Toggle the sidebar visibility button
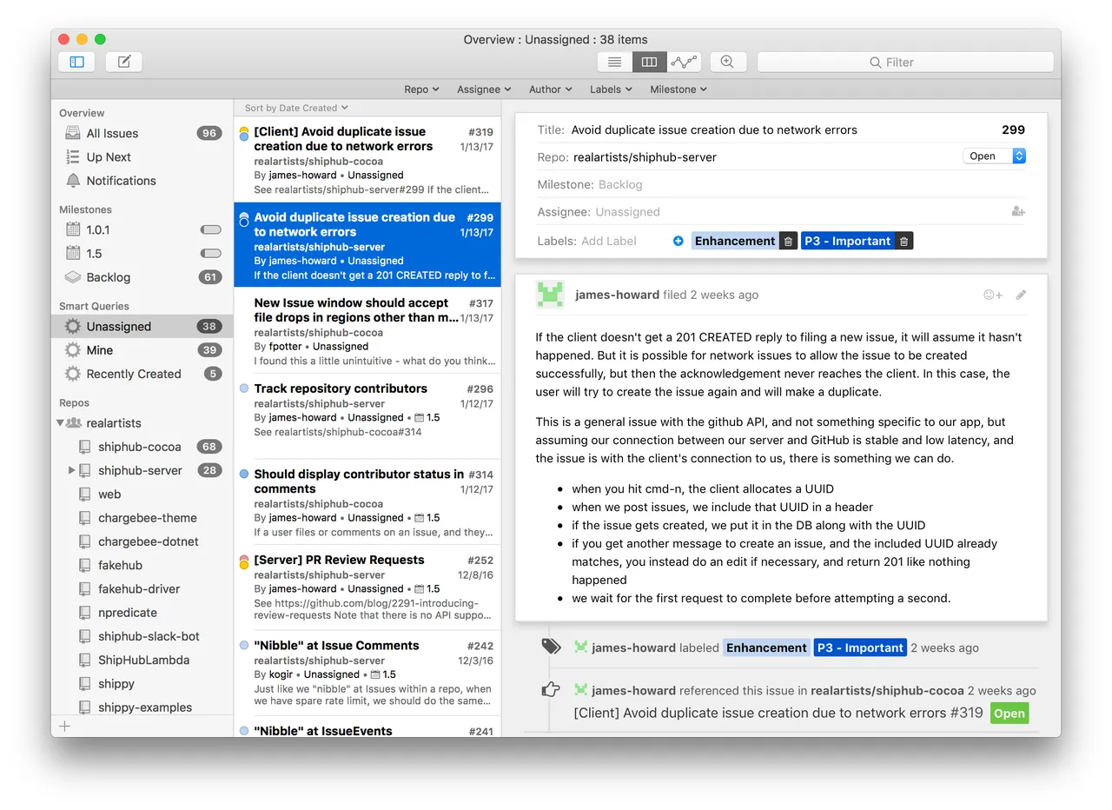This screenshot has width=1112, height=810. pyautogui.click(x=76, y=62)
